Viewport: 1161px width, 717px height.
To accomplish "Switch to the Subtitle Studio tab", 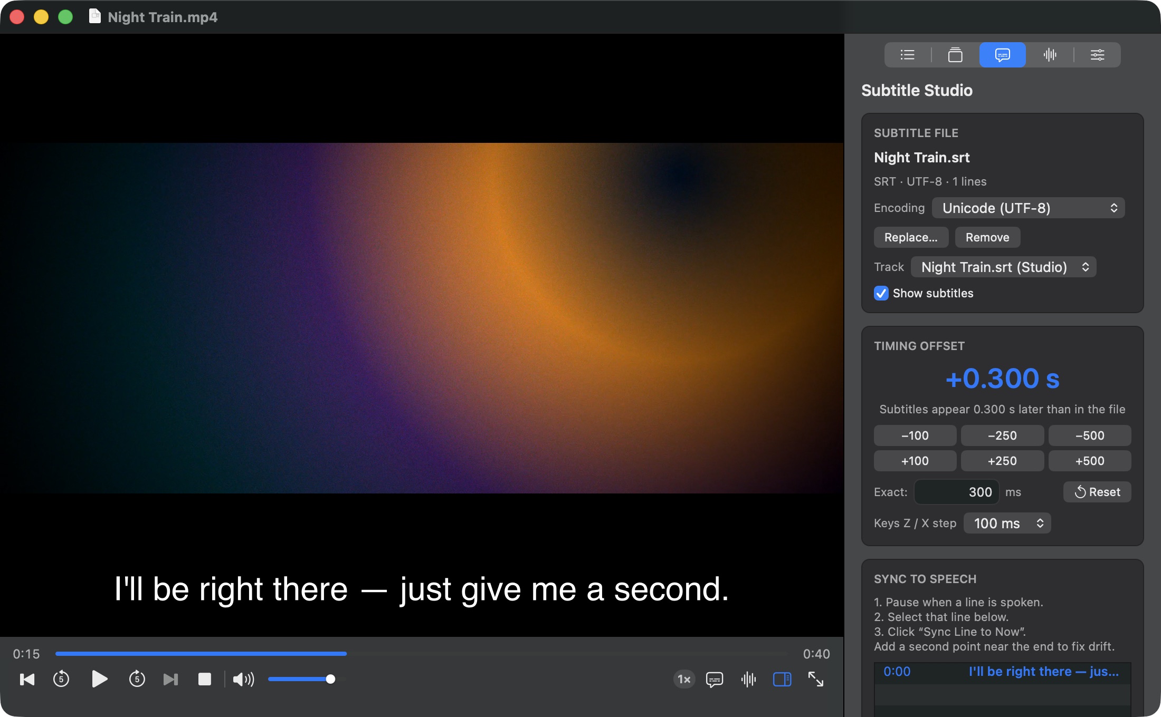I will click(x=1003, y=55).
